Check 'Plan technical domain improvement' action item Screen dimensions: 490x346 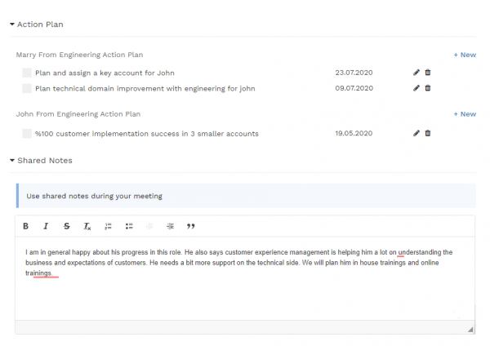click(x=27, y=88)
